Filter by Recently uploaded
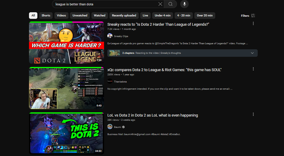 (x=124, y=16)
